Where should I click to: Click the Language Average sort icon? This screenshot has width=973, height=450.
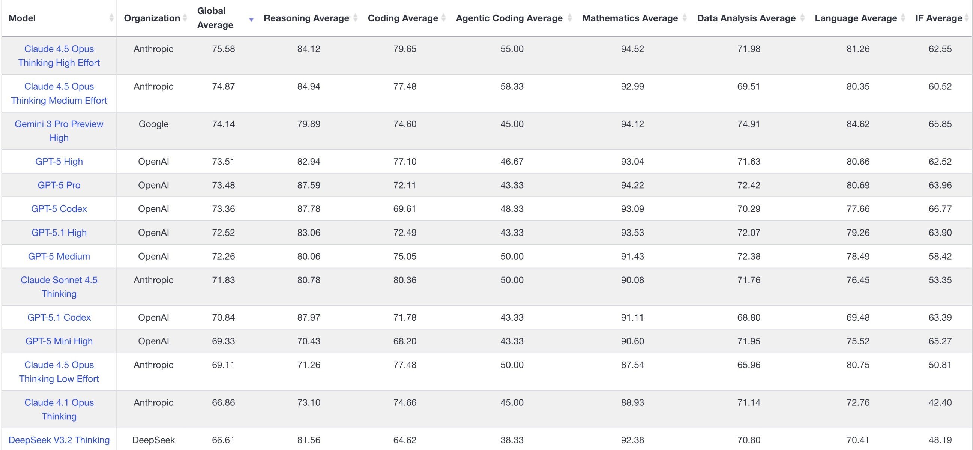[903, 18]
